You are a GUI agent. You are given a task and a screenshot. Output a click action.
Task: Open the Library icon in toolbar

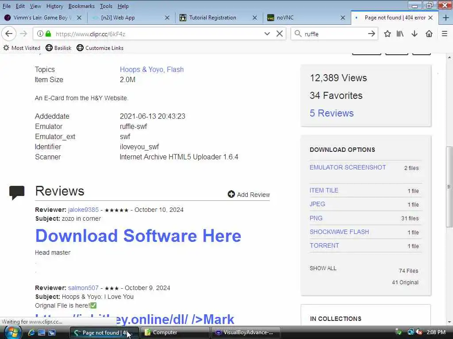pos(400,34)
